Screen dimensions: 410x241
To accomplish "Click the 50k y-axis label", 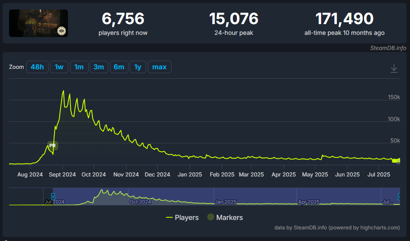I will (x=395, y=141).
